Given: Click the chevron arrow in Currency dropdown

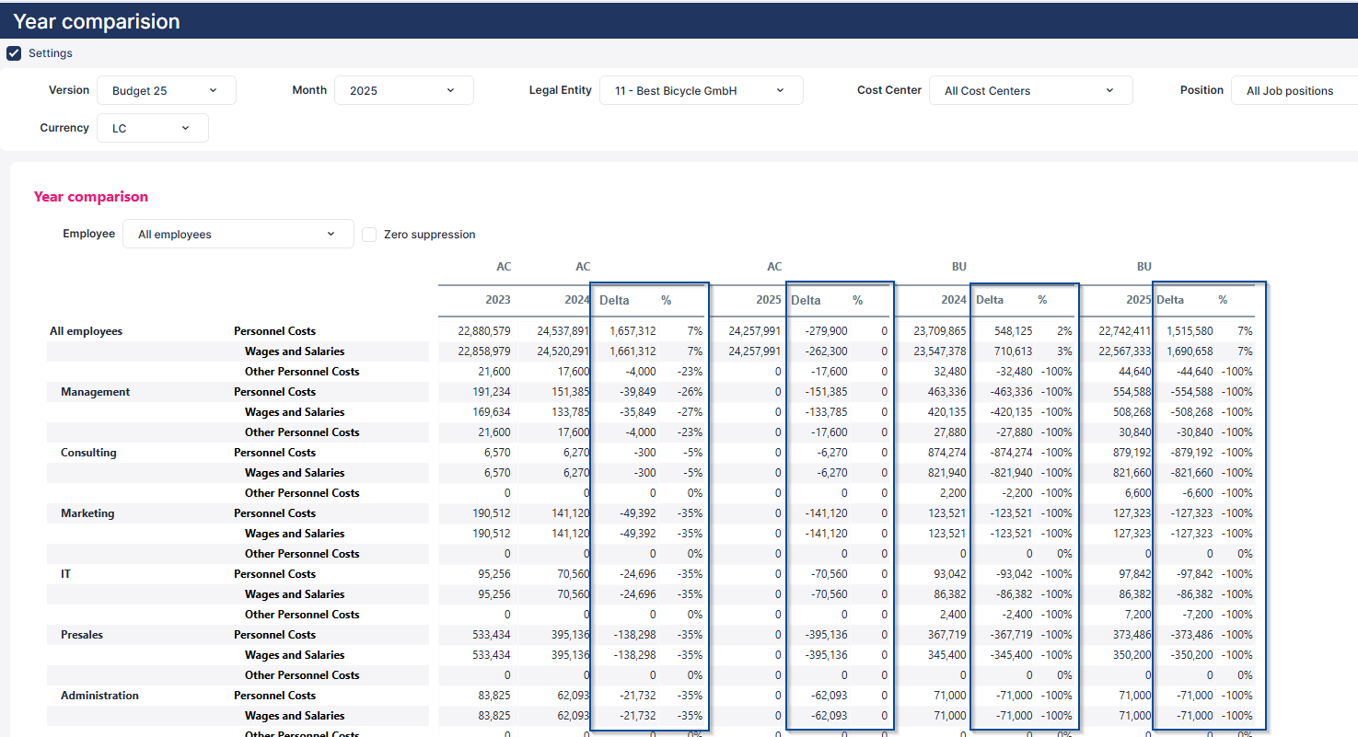Looking at the screenshot, I should [x=185, y=128].
